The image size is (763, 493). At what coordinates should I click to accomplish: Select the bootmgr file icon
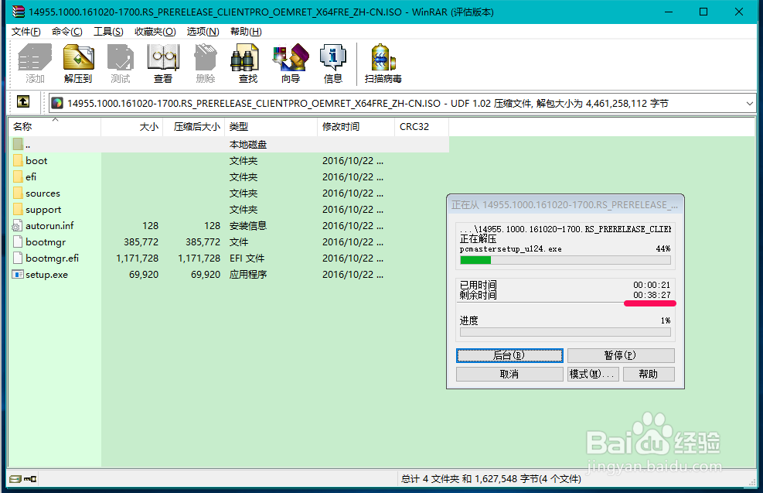18,241
